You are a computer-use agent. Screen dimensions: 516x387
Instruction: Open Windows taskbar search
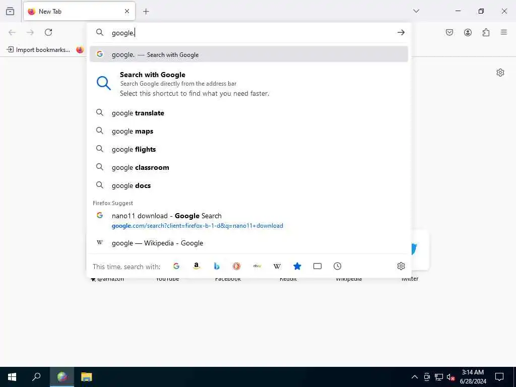[36, 377]
